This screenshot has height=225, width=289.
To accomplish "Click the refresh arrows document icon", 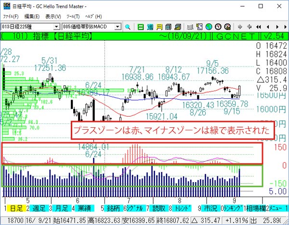I will tap(199, 27).
